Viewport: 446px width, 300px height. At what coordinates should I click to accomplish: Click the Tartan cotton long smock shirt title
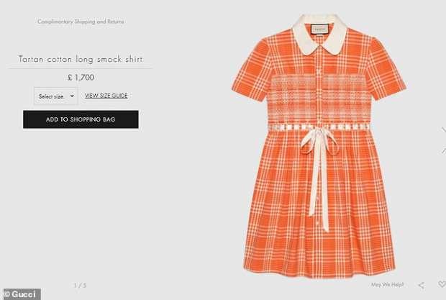[x=81, y=59]
